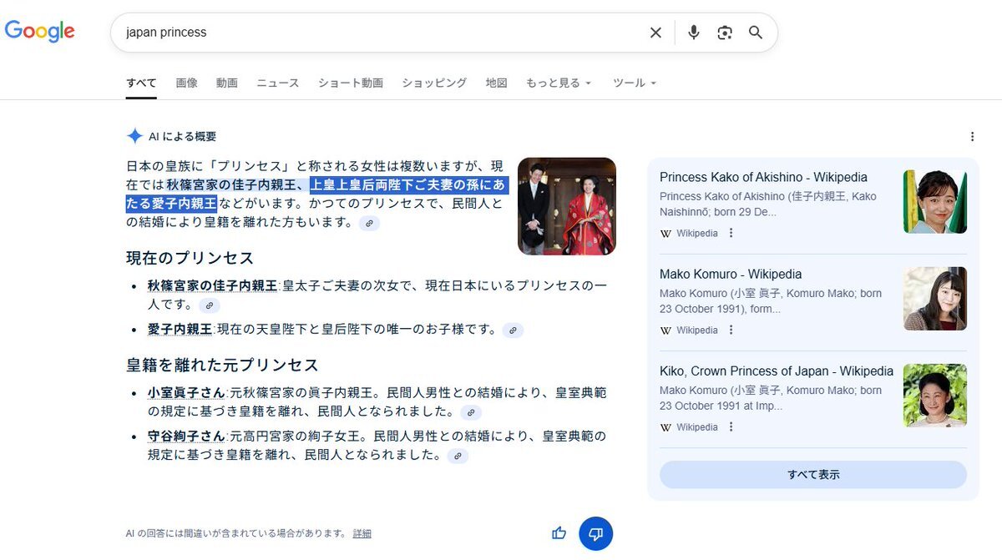
Task: Click the source link icon after 守谷絢子さん bullet
Action: pyautogui.click(x=458, y=456)
